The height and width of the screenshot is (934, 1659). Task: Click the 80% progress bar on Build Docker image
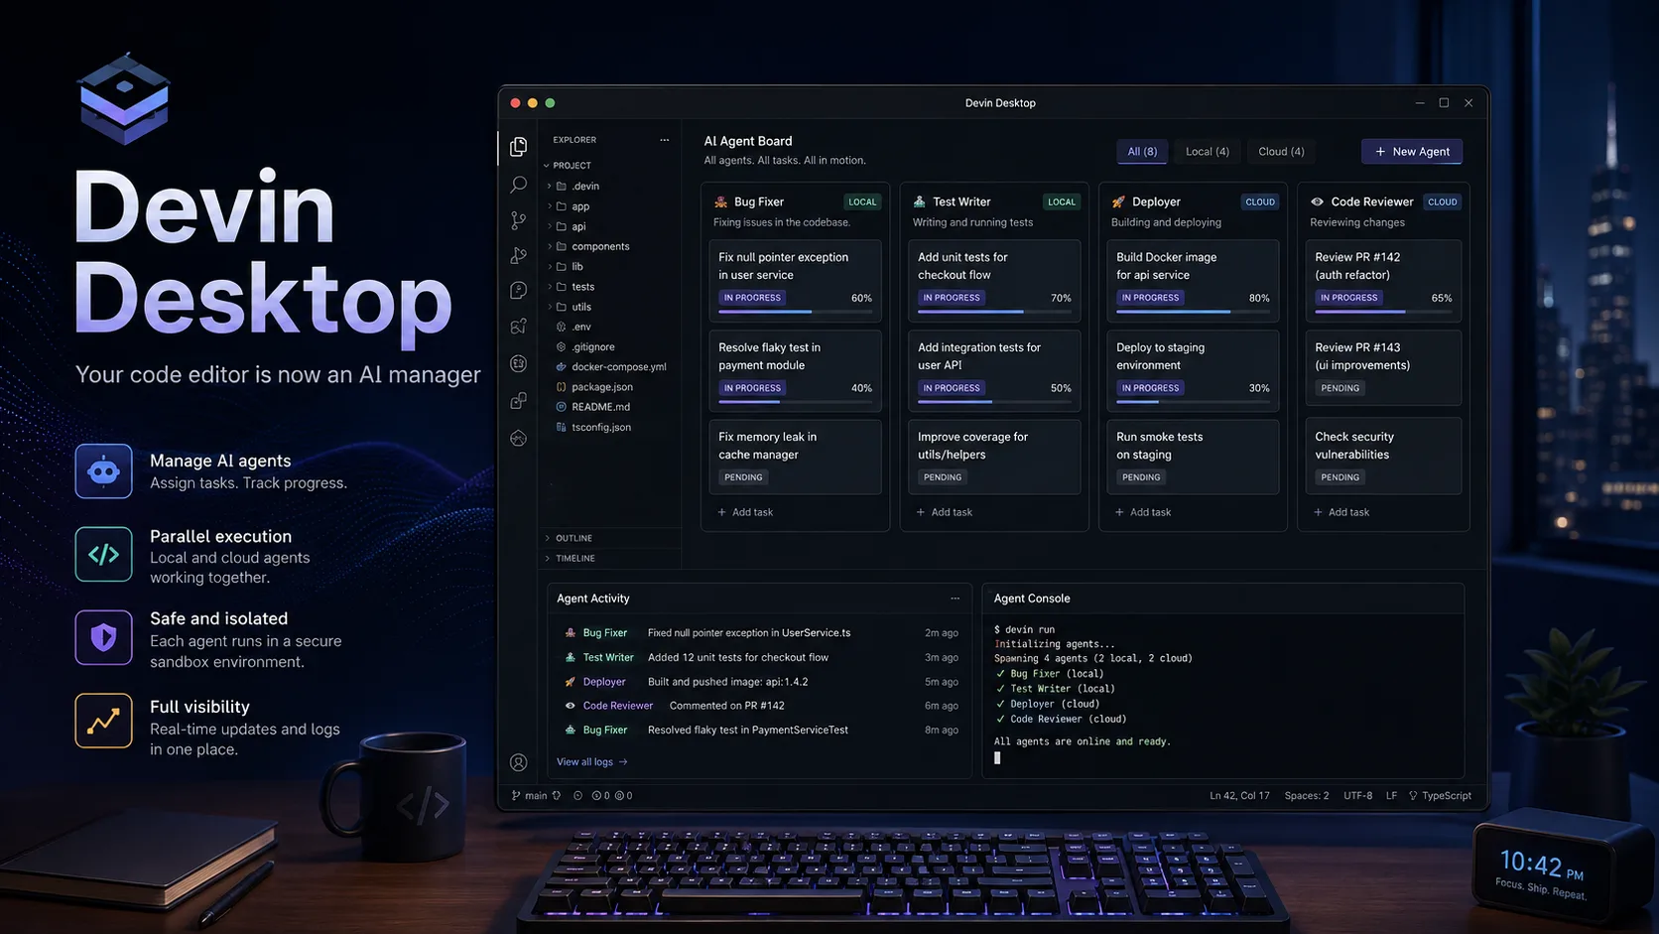(1193, 312)
